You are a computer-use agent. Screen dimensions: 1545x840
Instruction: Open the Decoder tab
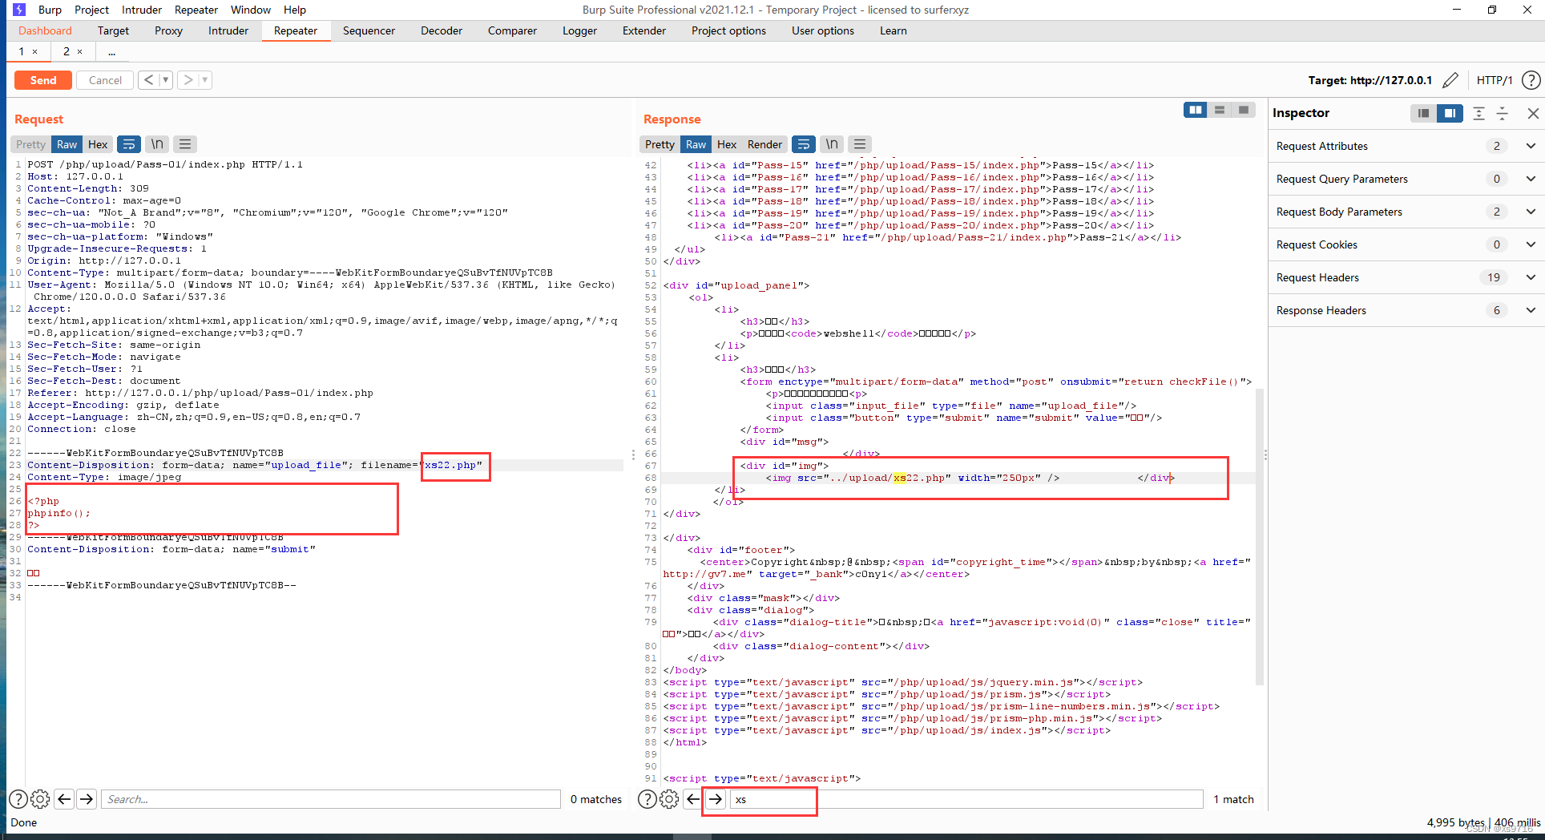442,30
